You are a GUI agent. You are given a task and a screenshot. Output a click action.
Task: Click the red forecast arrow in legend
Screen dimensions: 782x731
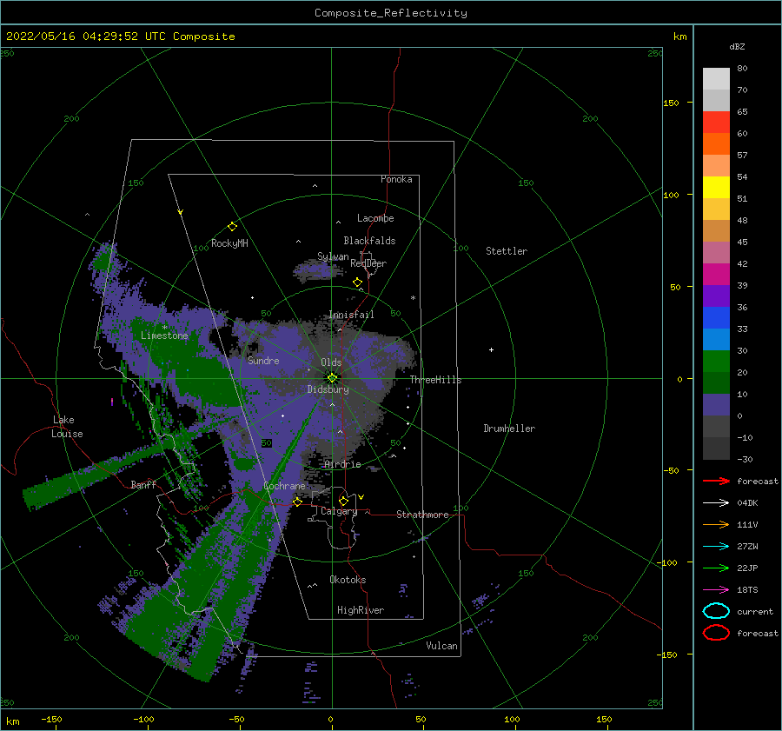(716, 481)
